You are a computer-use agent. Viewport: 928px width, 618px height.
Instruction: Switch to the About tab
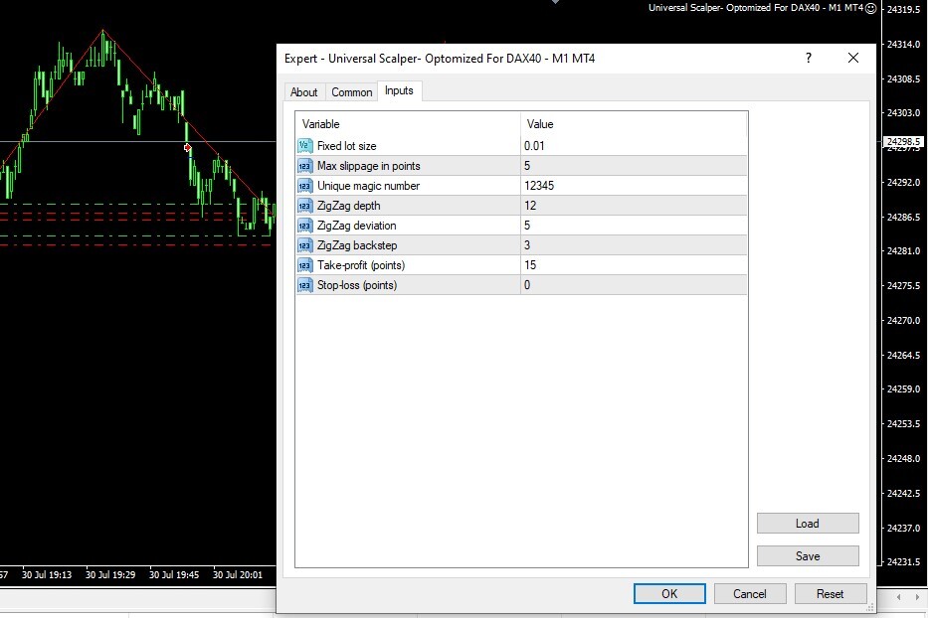coord(303,92)
